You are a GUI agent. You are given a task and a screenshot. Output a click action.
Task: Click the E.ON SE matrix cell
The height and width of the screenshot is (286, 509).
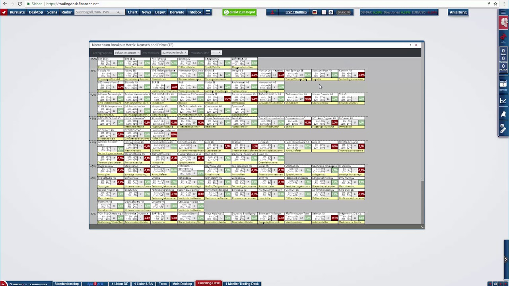pos(218,75)
